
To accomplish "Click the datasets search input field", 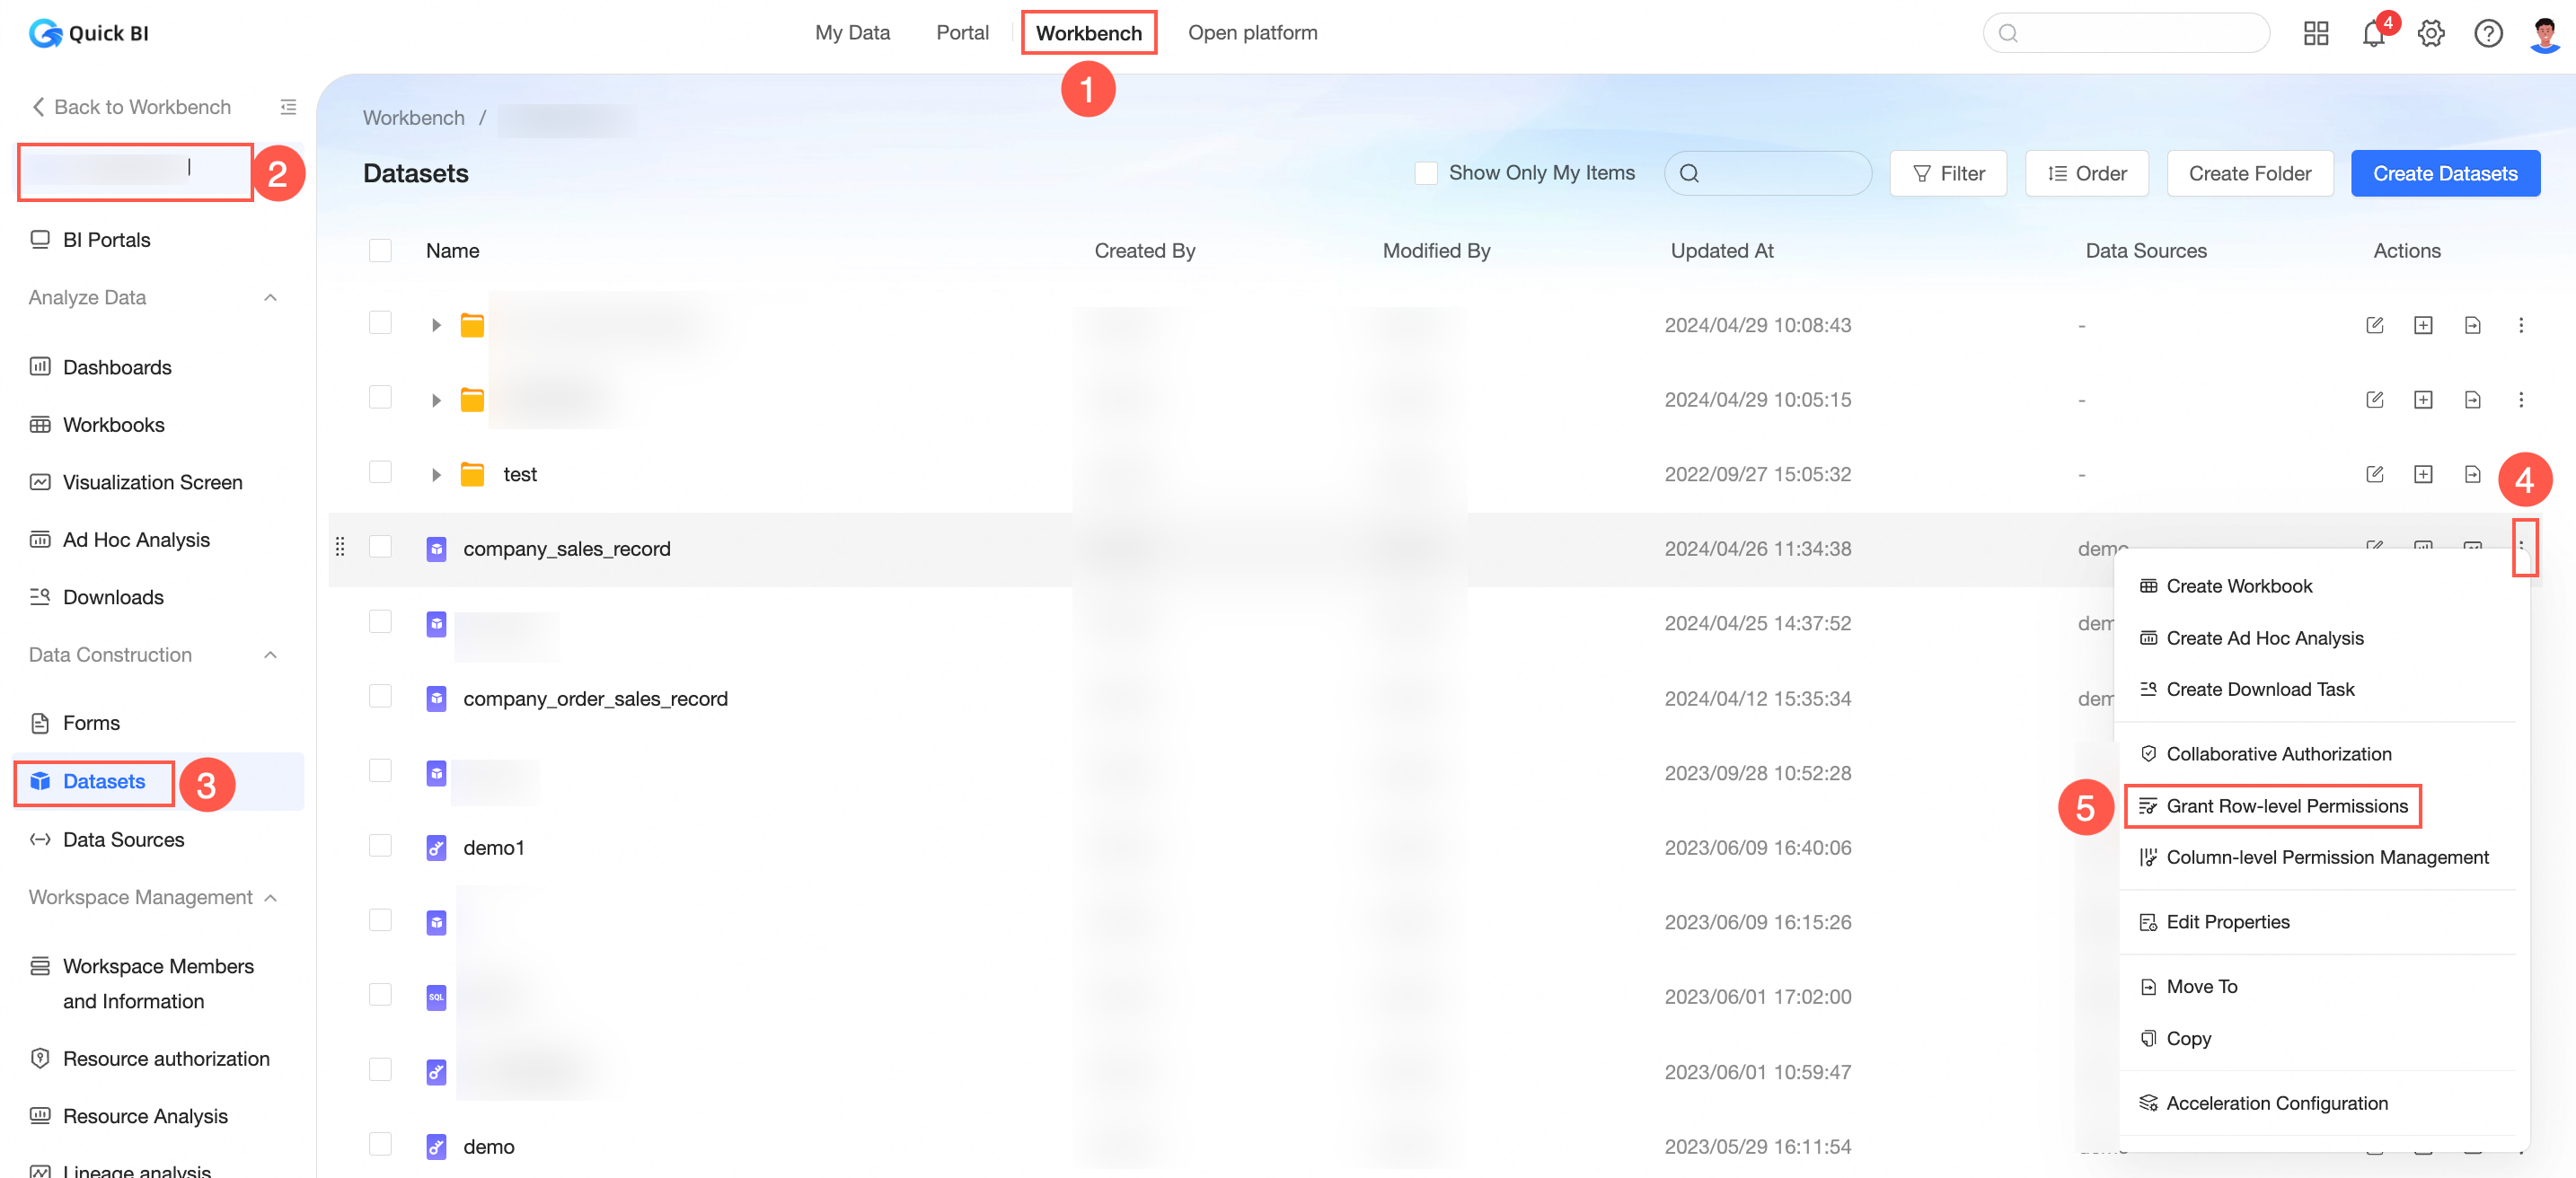I will click(1780, 173).
